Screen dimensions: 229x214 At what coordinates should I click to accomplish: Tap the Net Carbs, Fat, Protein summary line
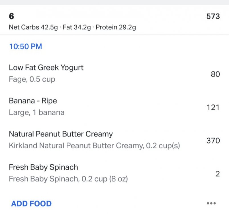point(72,27)
